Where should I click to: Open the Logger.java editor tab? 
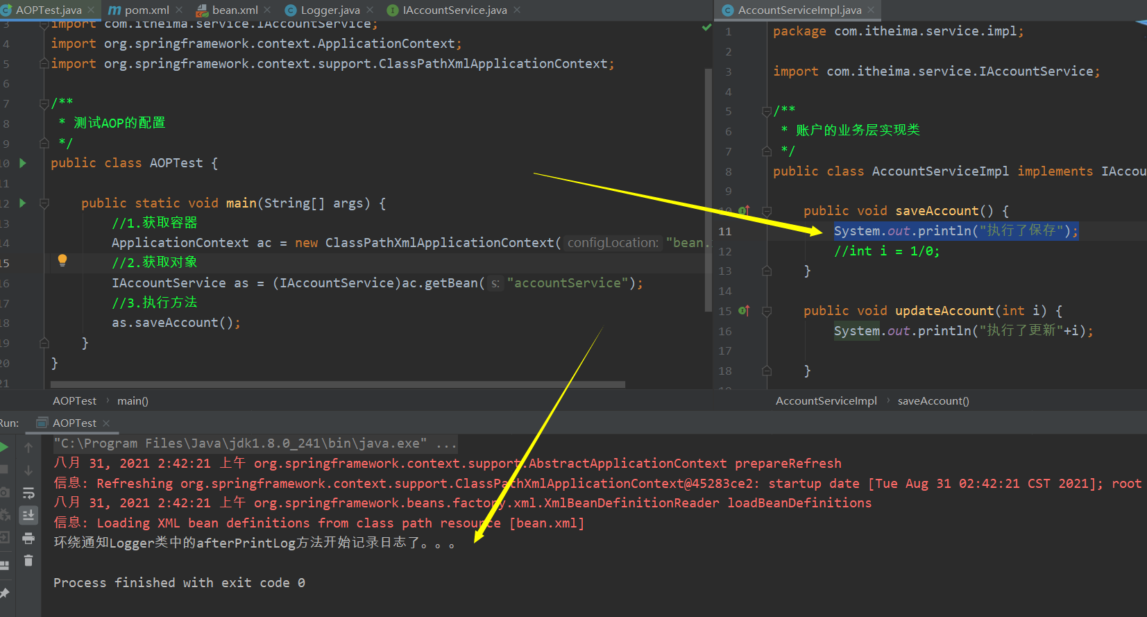click(x=330, y=10)
